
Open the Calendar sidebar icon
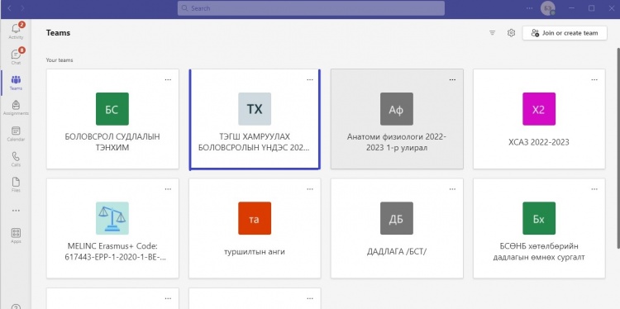coord(16,134)
